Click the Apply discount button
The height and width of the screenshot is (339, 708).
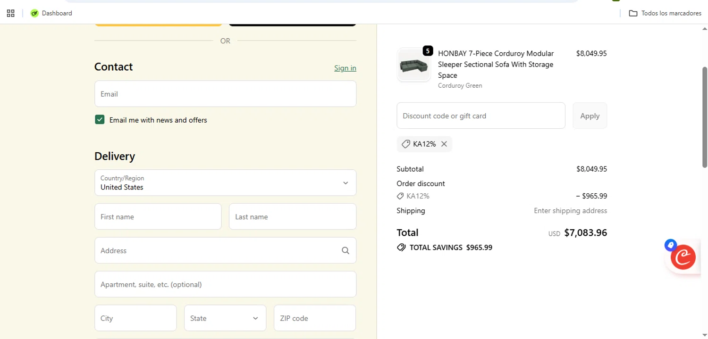coord(590,116)
